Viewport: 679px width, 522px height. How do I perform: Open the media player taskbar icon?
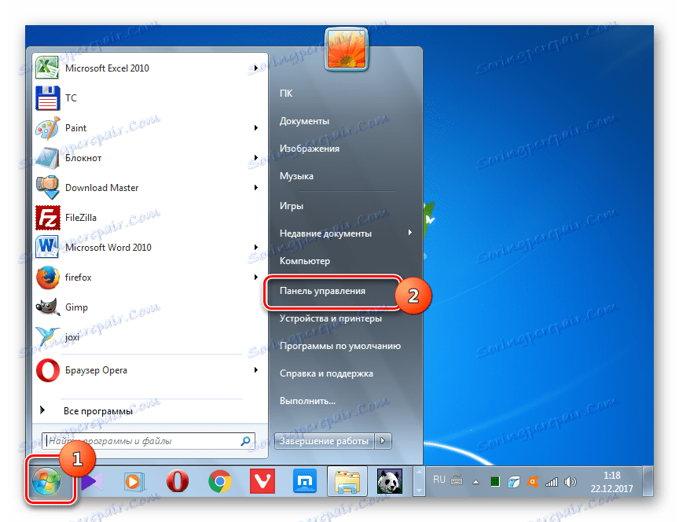point(133,481)
